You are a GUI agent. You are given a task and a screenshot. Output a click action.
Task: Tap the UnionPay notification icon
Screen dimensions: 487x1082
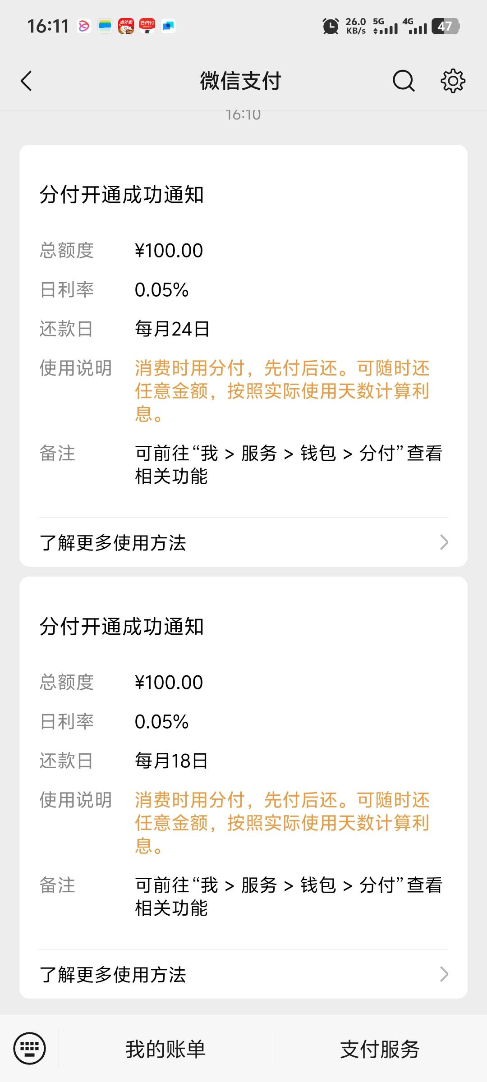pos(147,26)
